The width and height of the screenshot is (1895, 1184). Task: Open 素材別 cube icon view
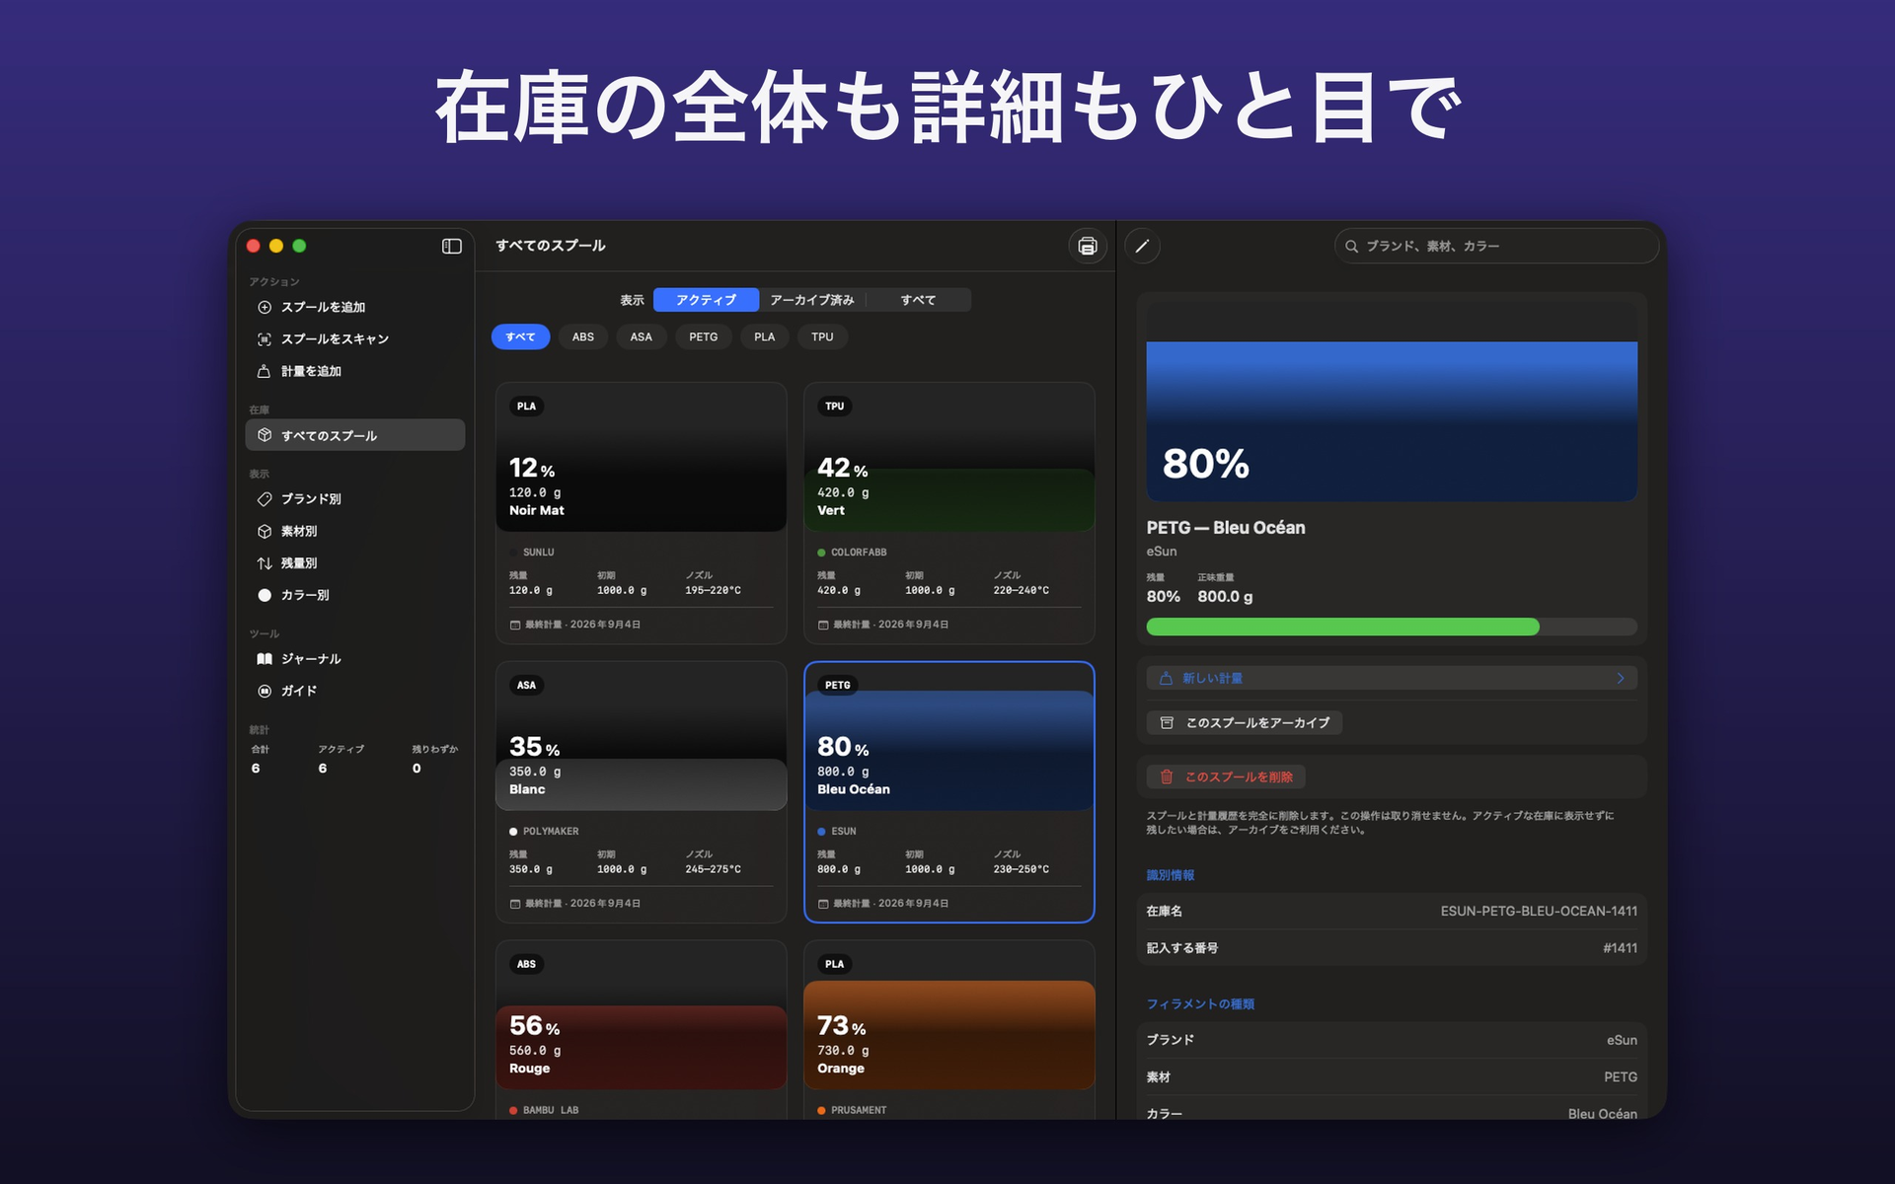[x=265, y=531]
